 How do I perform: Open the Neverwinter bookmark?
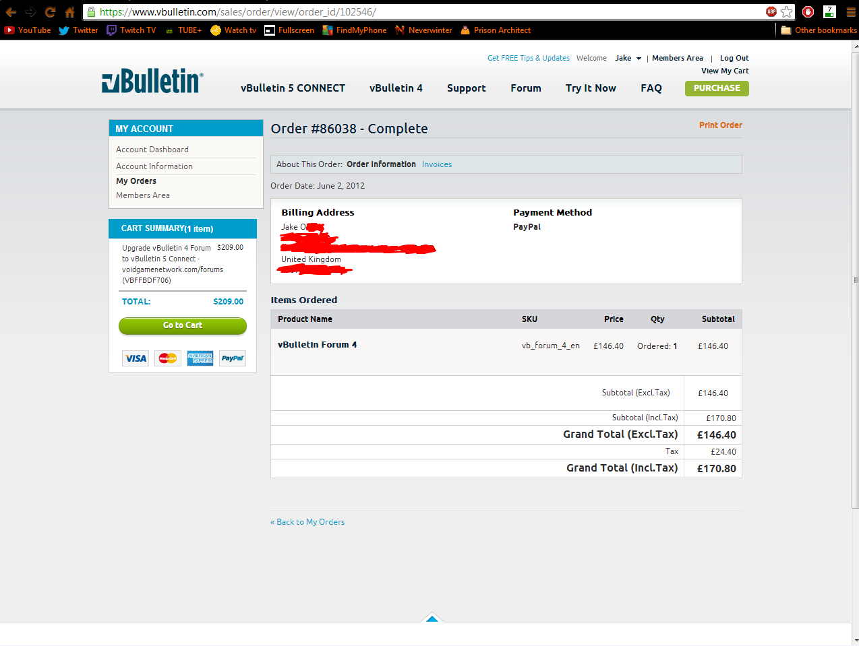(423, 30)
